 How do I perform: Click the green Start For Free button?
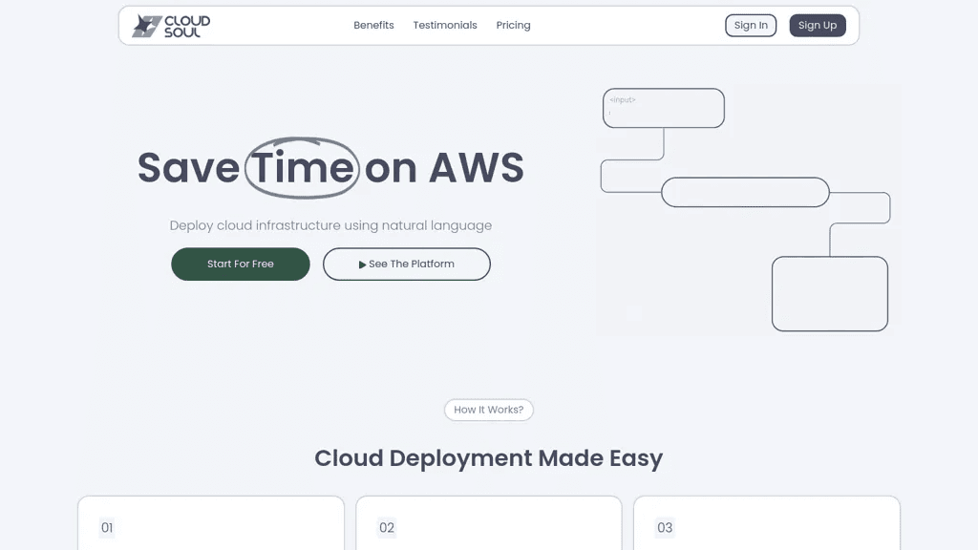click(240, 264)
